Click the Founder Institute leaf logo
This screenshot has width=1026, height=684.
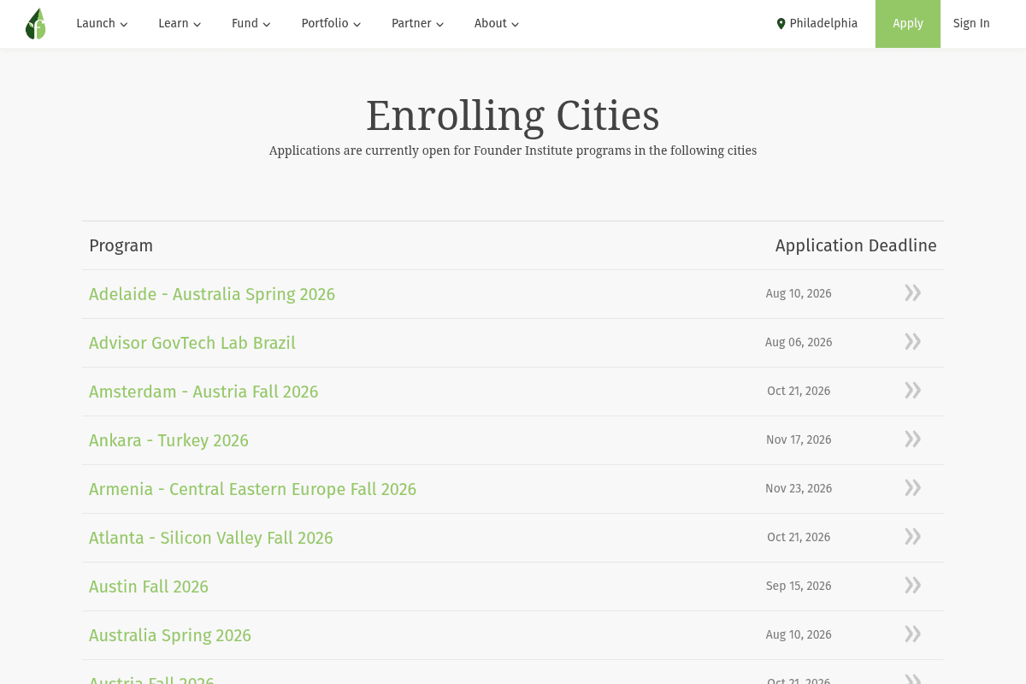click(x=35, y=24)
